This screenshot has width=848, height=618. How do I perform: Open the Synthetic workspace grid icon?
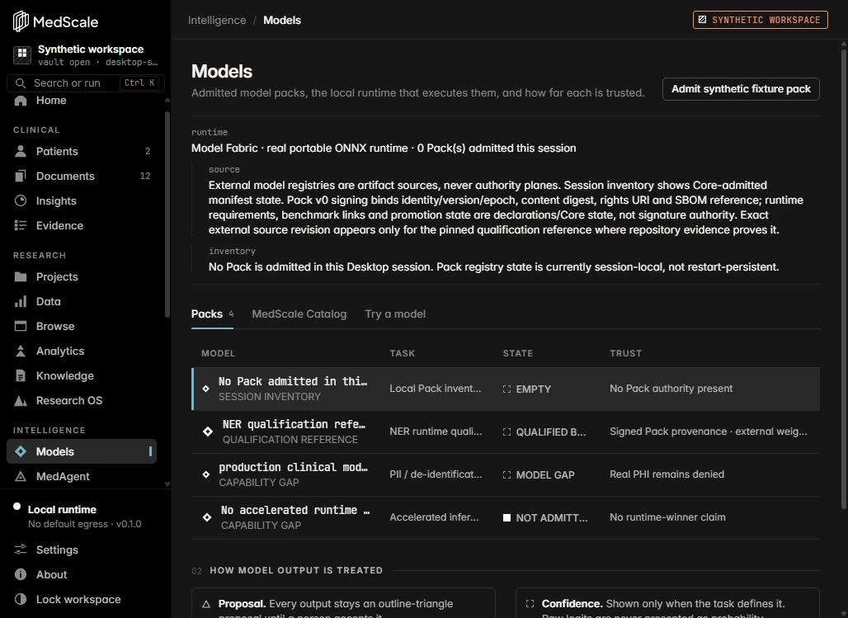point(22,54)
